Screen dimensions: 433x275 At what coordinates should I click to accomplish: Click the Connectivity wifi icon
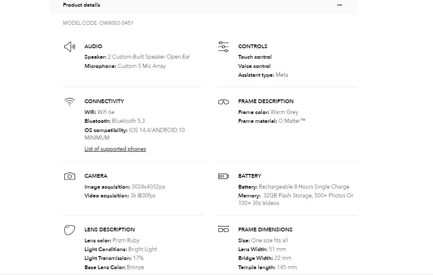point(70,101)
